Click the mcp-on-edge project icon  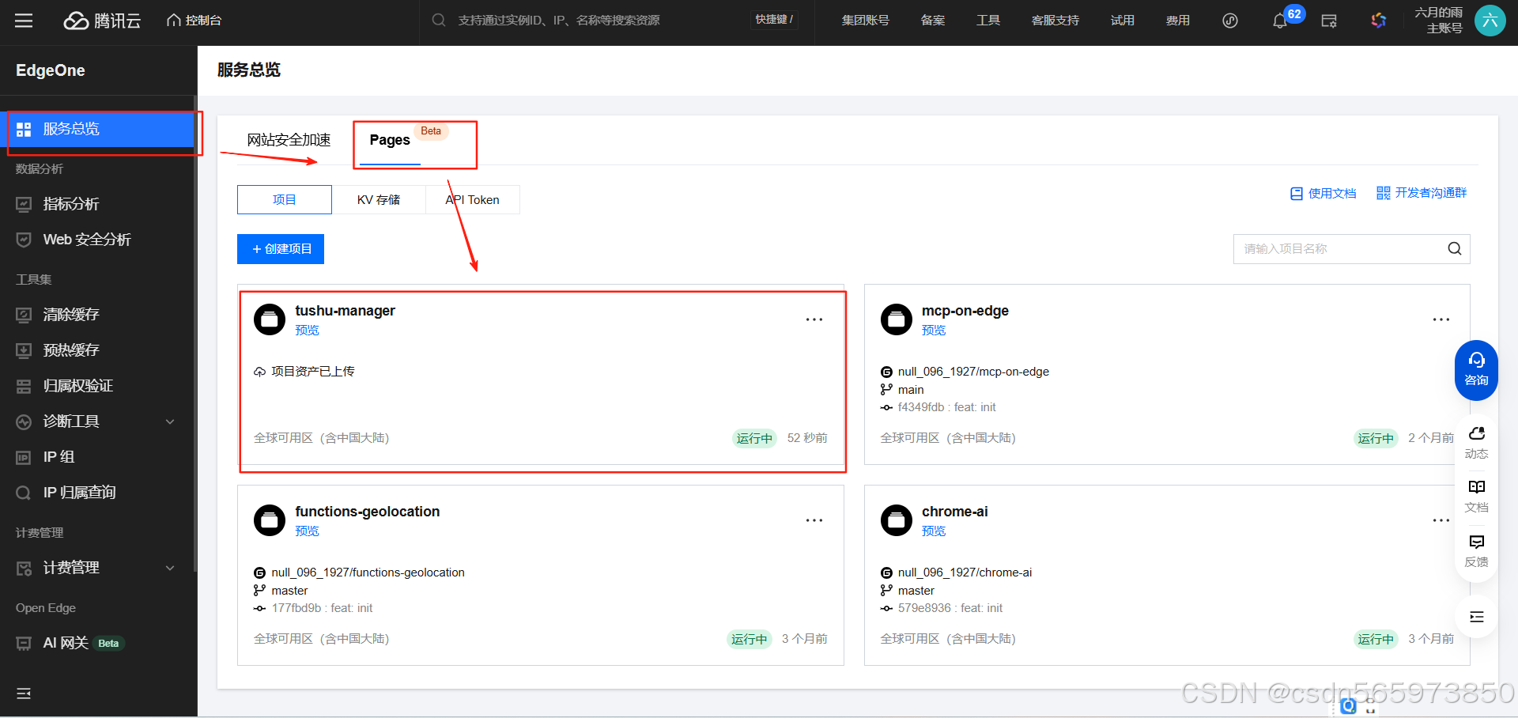pyautogui.click(x=897, y=319)
